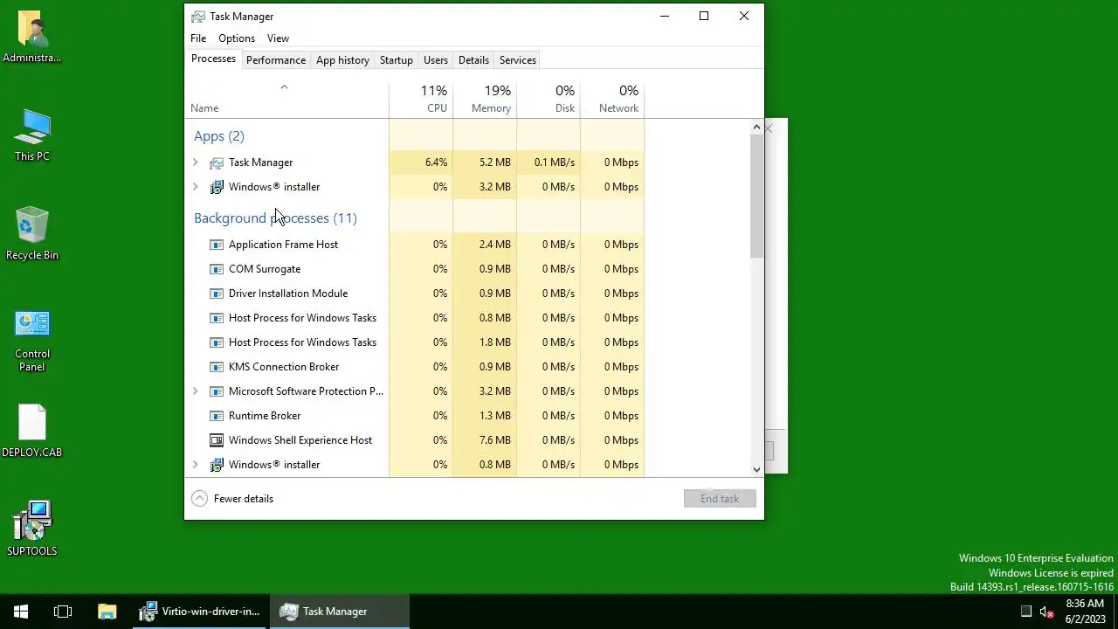Click the Task Manager app row icon
Screen dimensions: 1118x629
(x=217, y=162)
